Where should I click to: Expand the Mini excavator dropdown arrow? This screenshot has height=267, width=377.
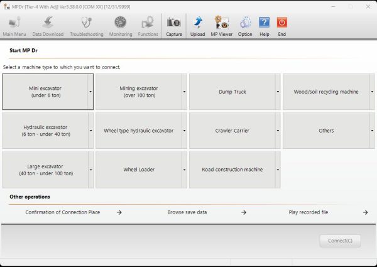tap(90, 92)
